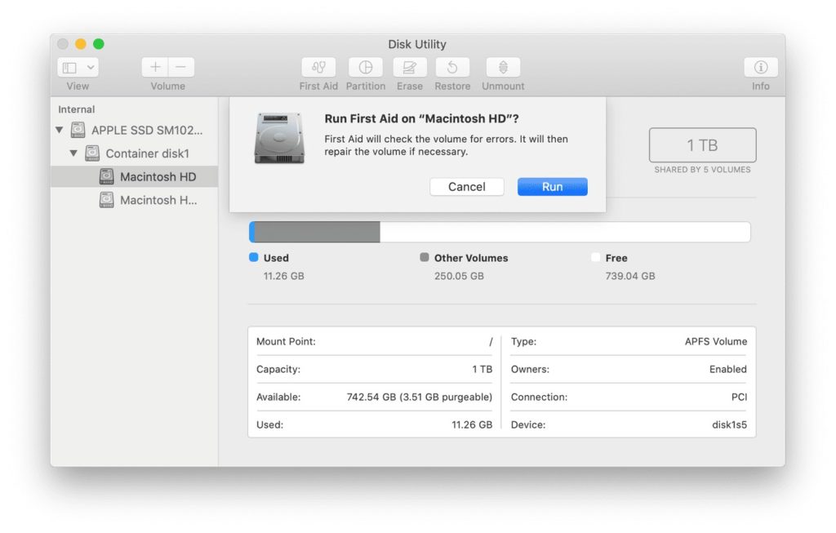The image size is (836, 533).
Task: Click the Mount Point slash value
Action: pos(491,342)
